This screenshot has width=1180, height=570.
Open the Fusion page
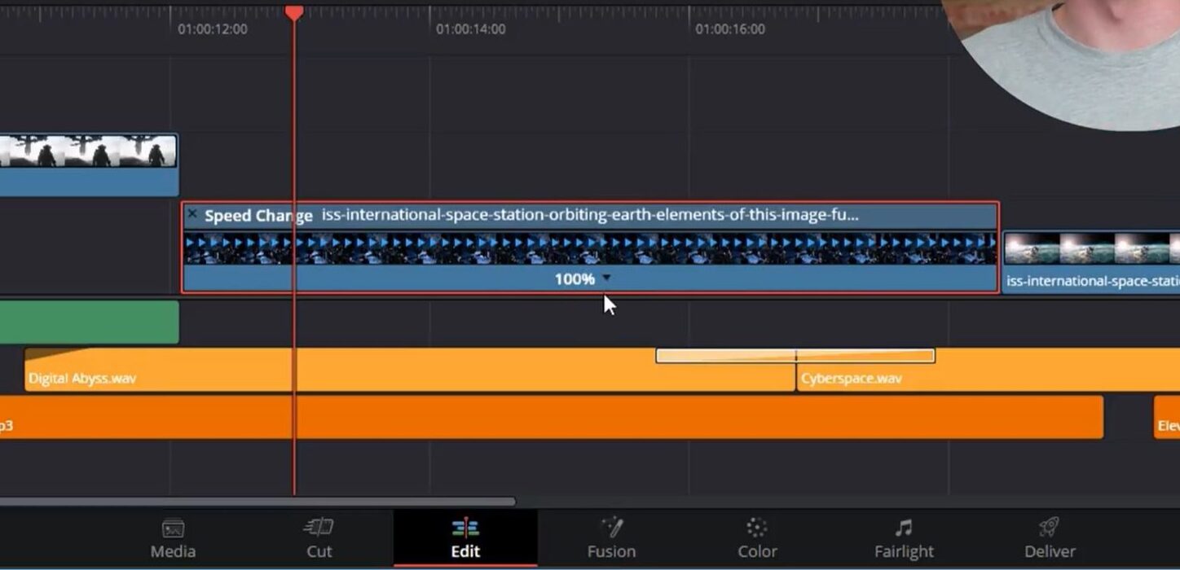(x=610, y=537)
